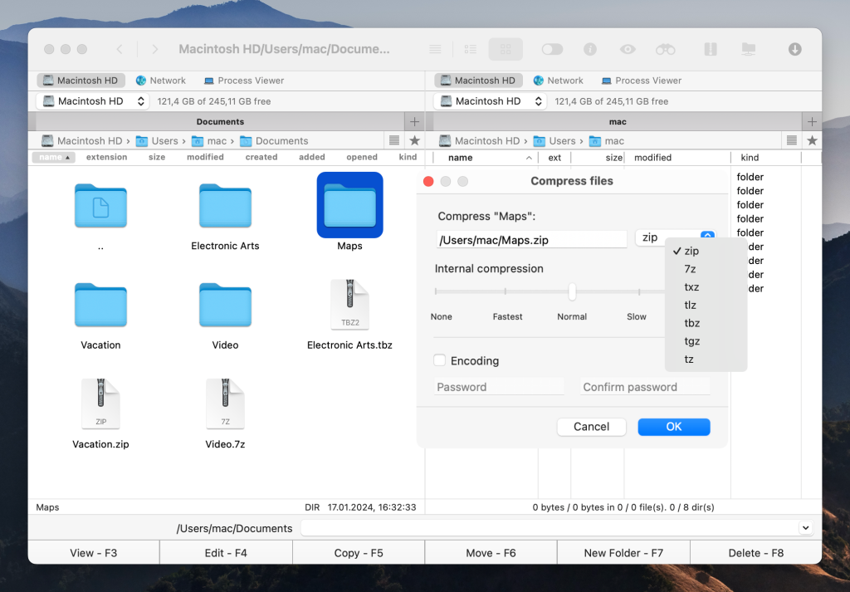850x592 pixels.
Task: Open the download manager icon on the toolbar
Action: pos(794,49)
